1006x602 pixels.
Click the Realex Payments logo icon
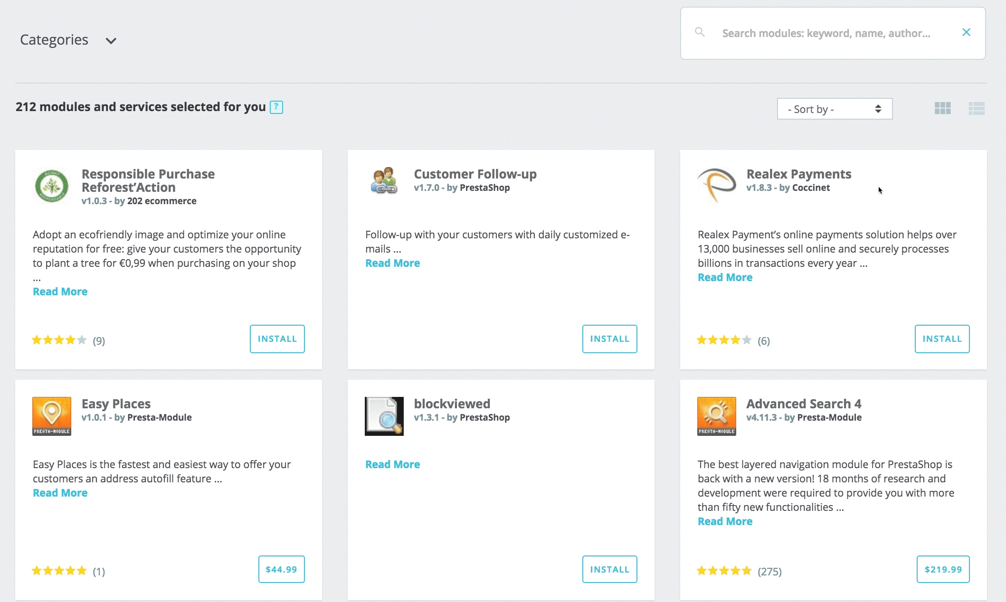pos(716,185)
